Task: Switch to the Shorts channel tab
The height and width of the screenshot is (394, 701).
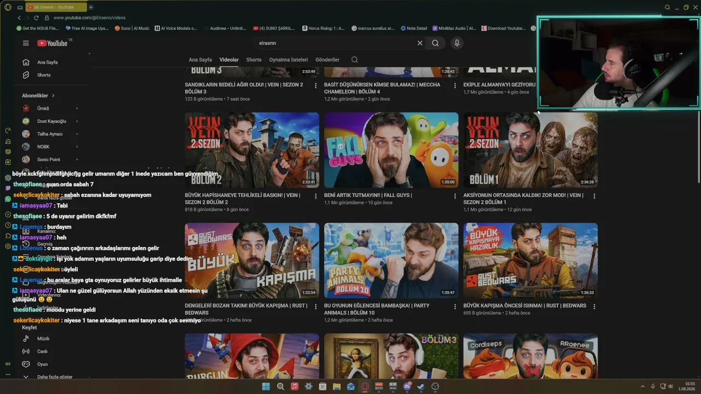Action: (254, 60)
